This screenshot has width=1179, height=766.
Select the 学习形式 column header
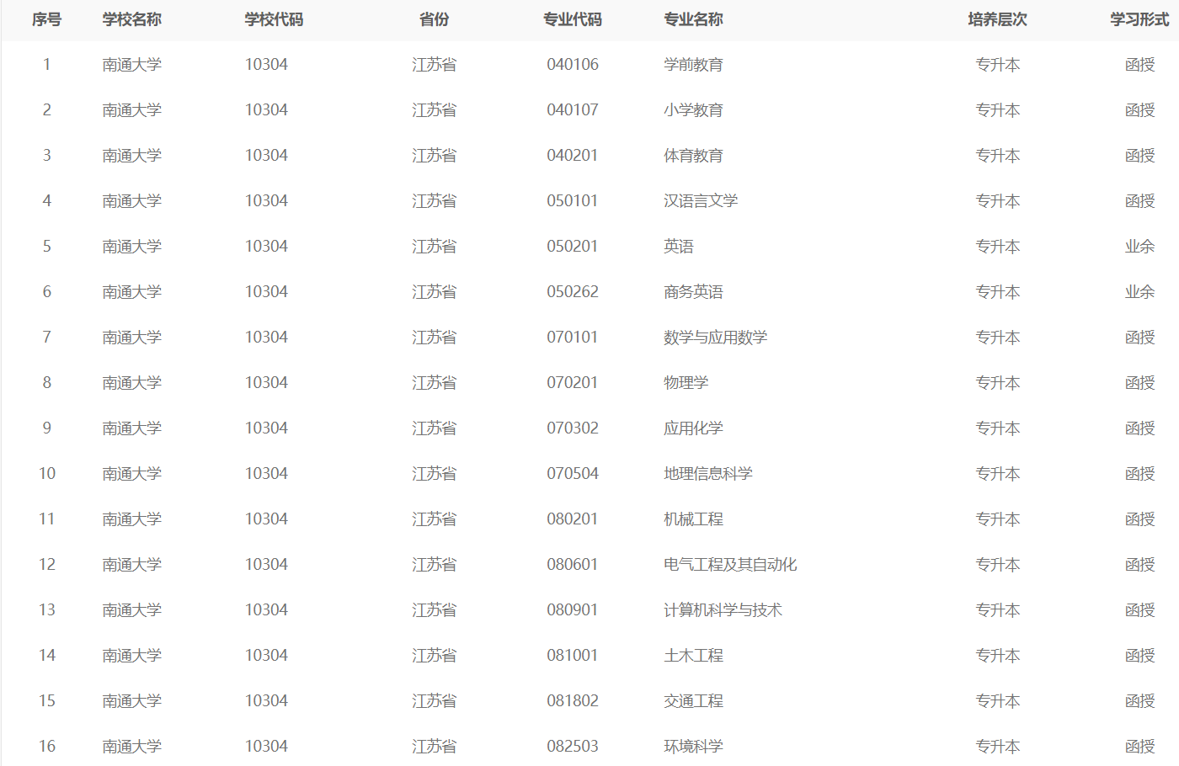1140,19
